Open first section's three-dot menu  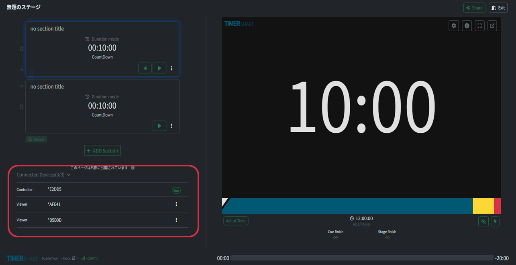click(171, 68)
